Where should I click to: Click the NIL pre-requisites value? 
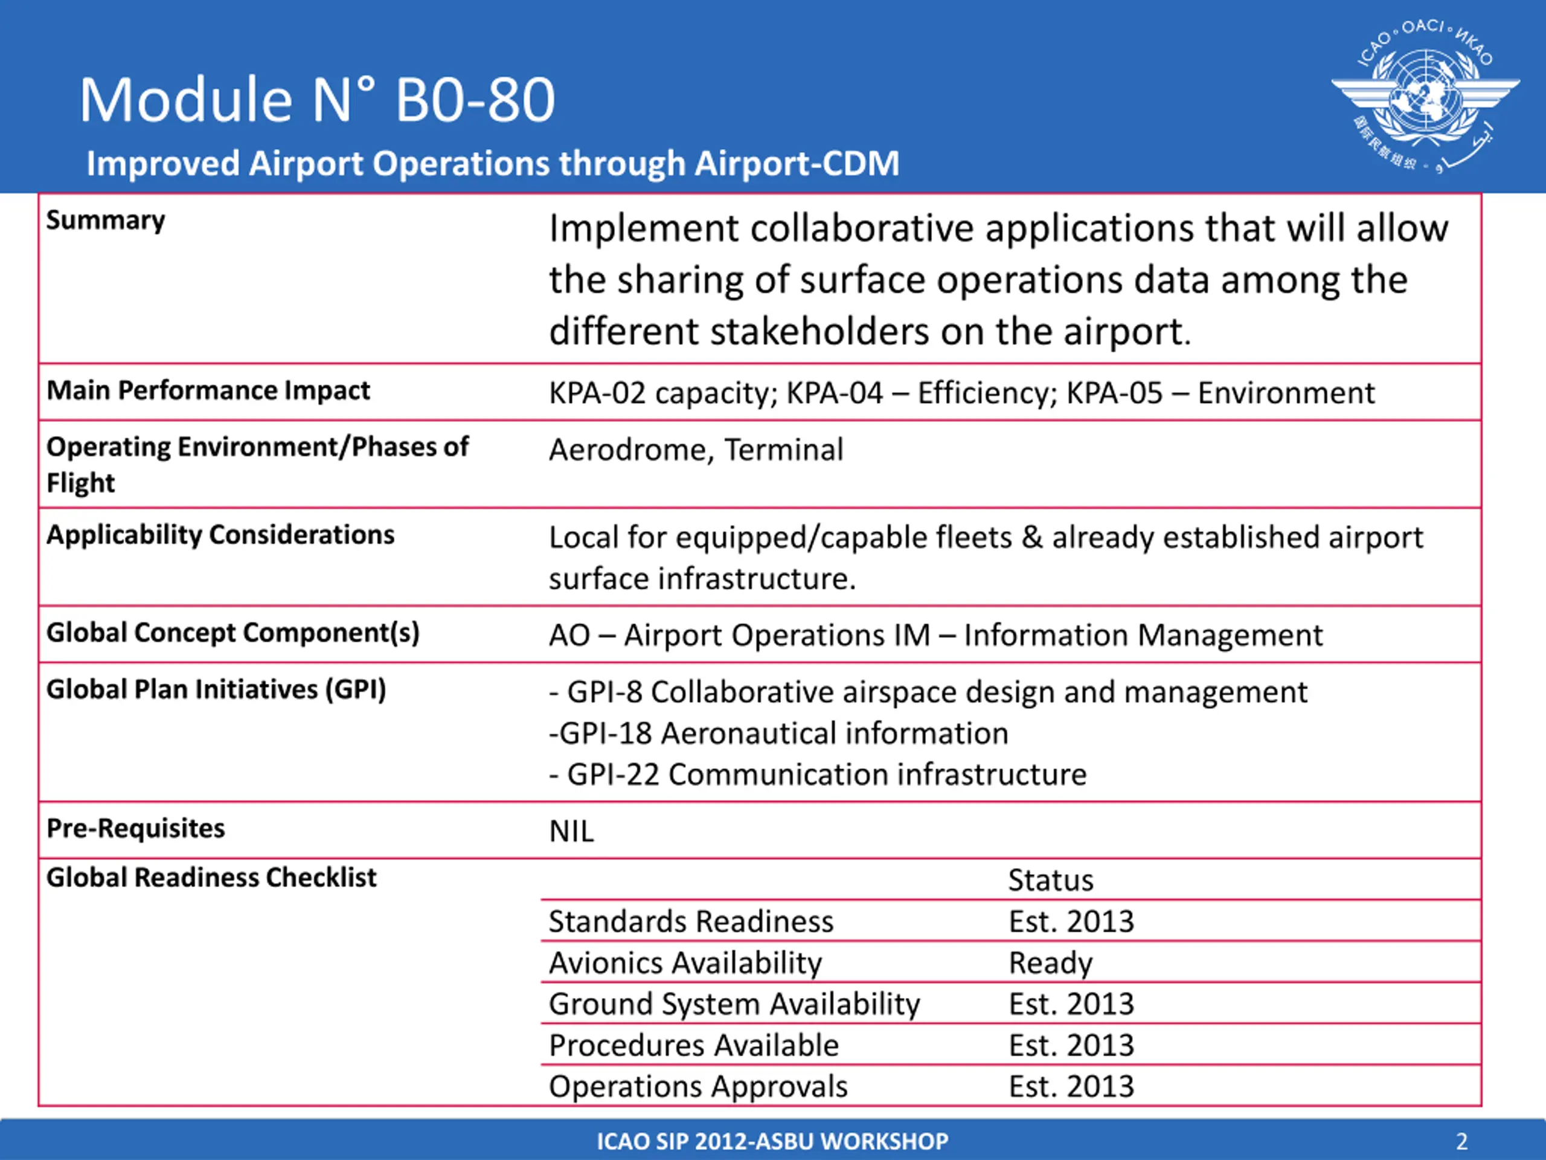(572, 832)
